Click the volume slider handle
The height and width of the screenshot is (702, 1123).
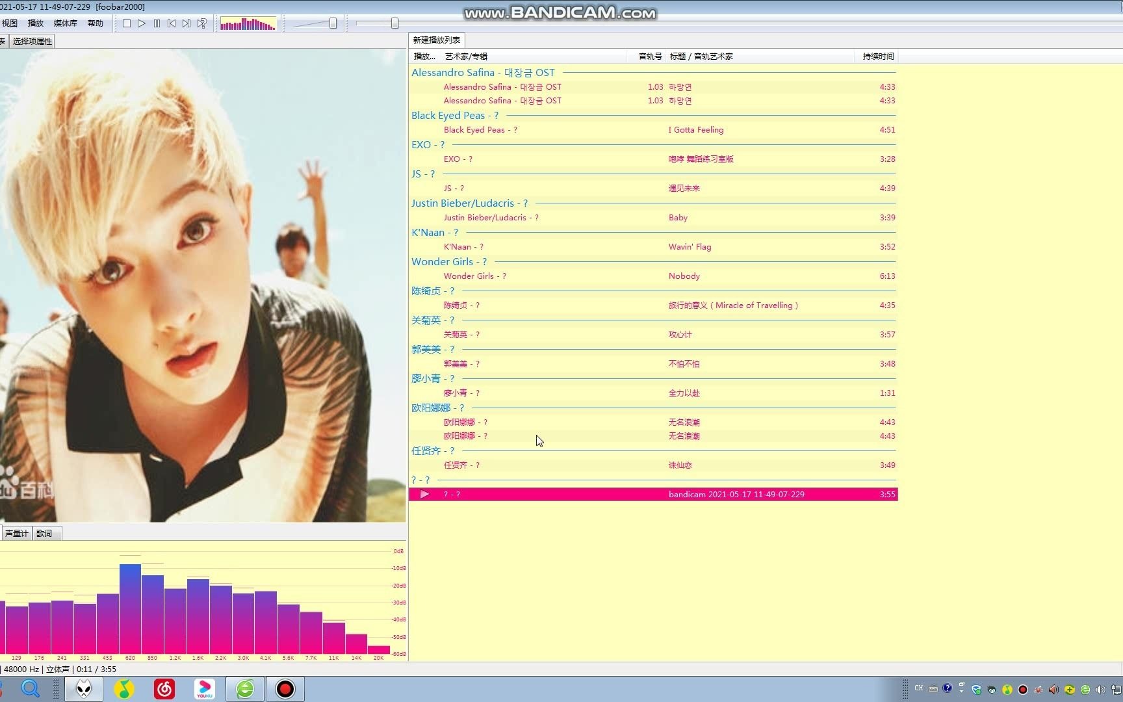[x=333, y=23]
